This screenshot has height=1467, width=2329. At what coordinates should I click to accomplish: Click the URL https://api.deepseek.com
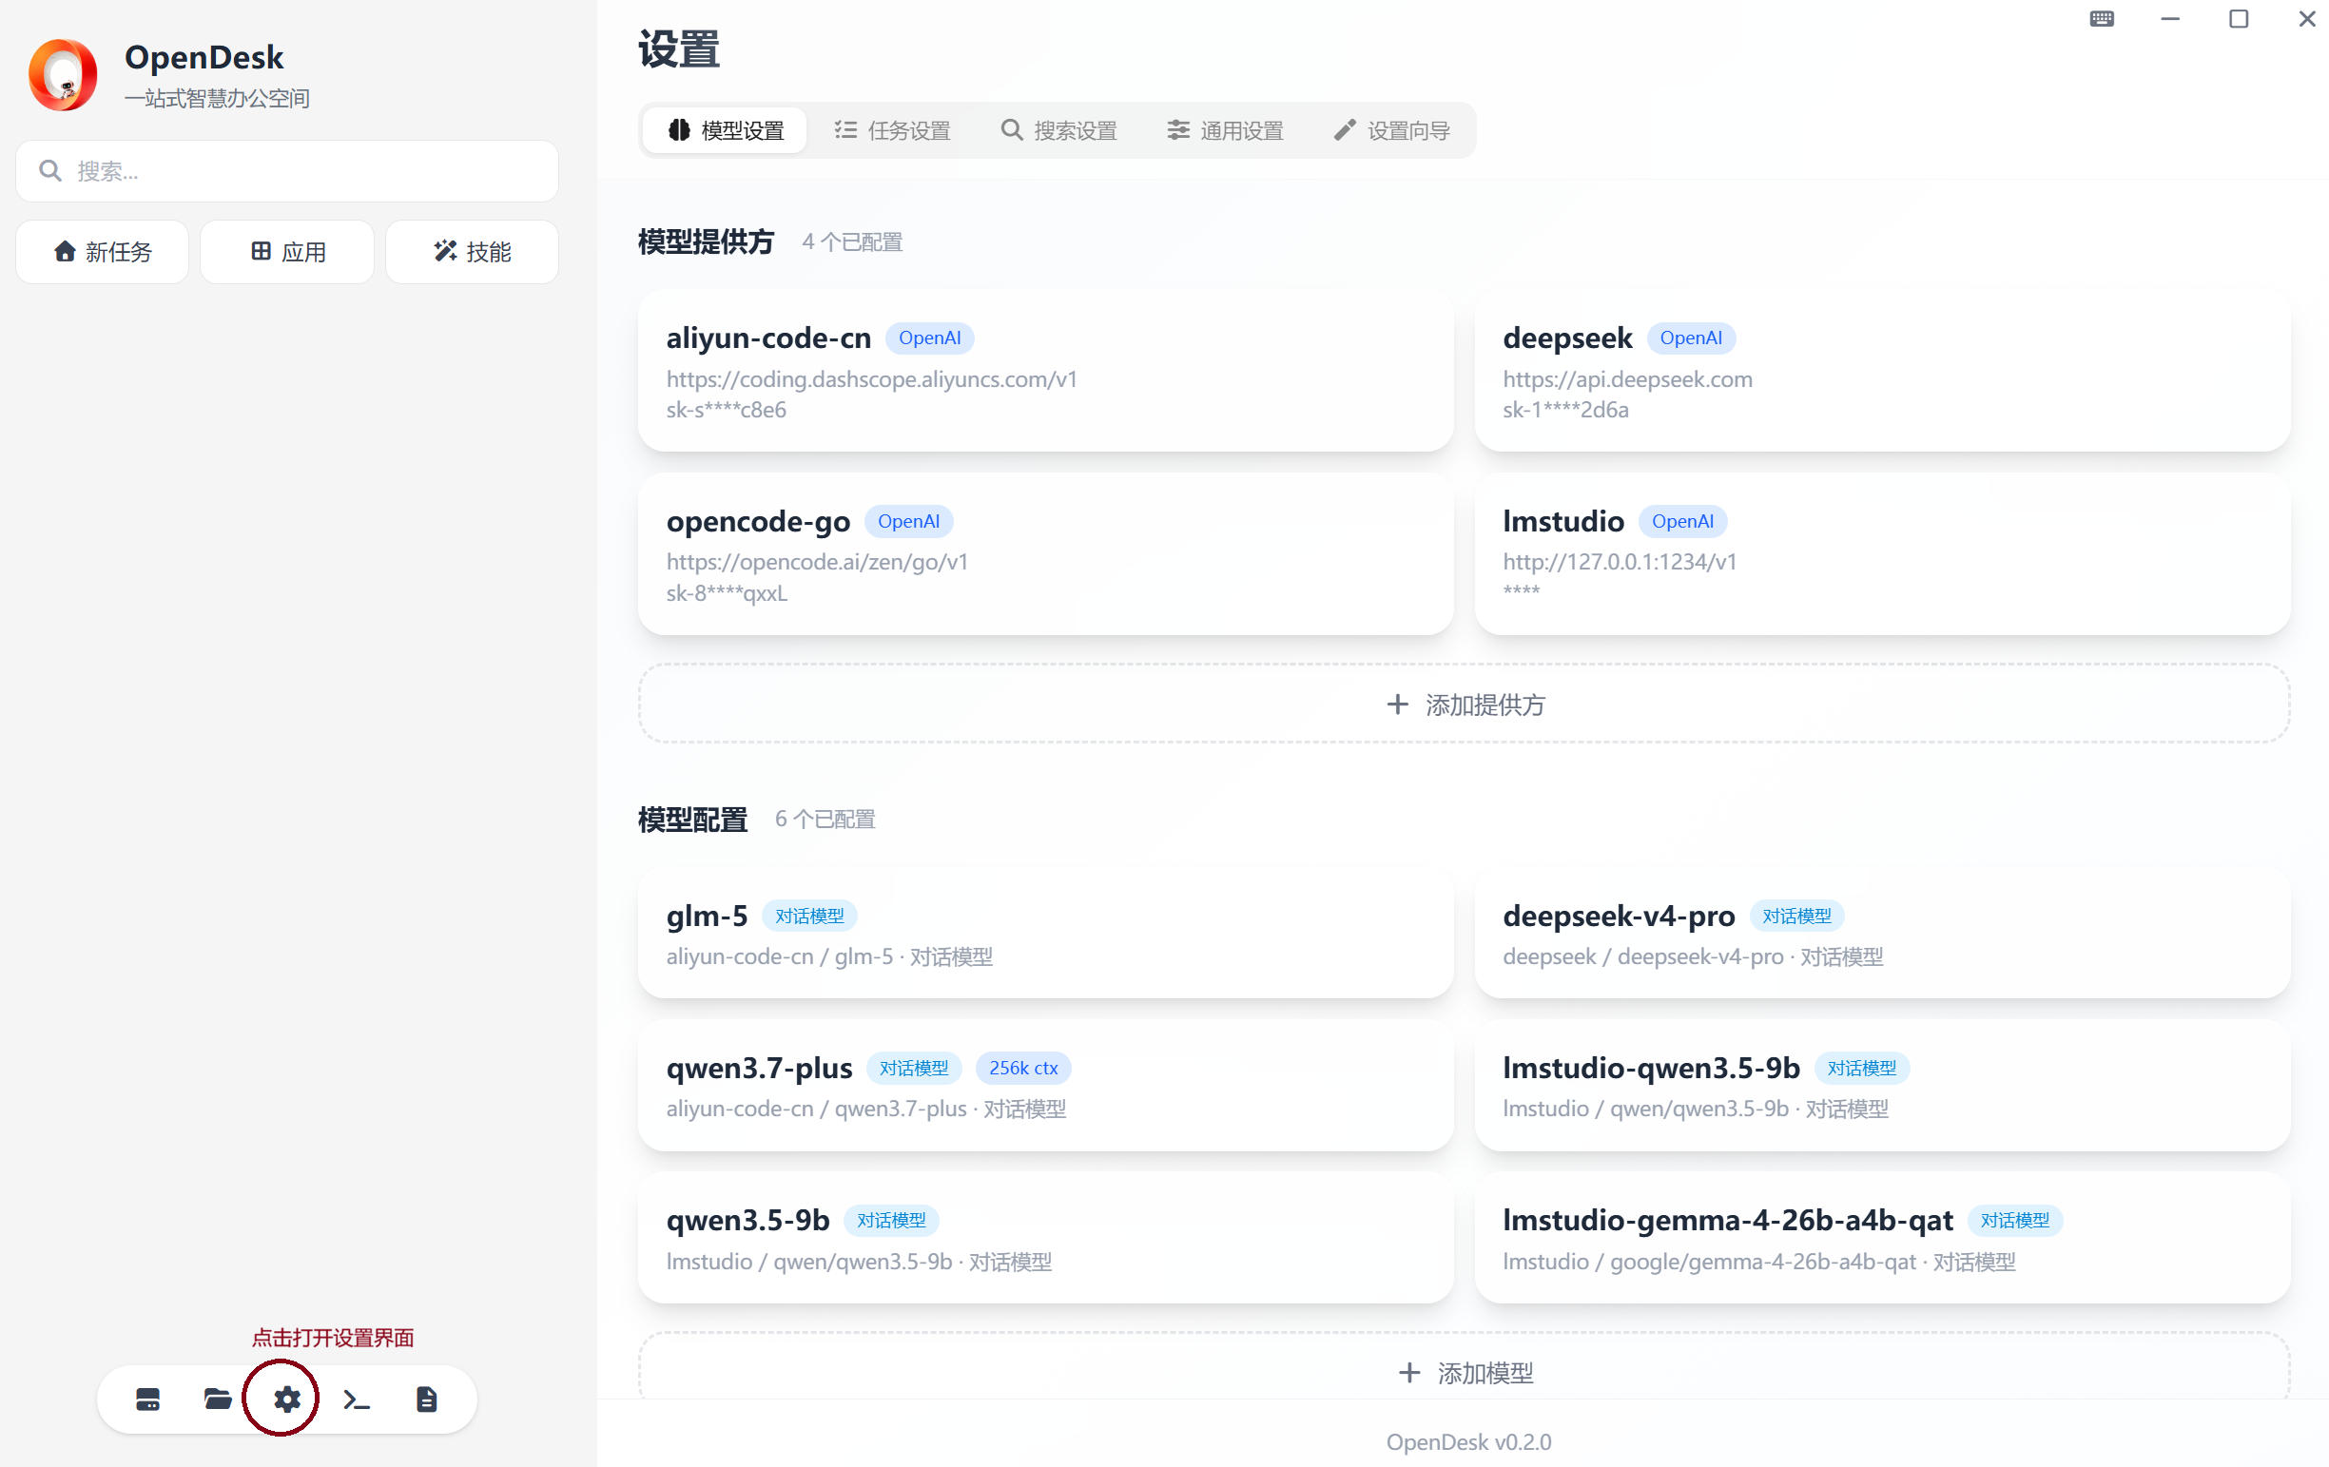(x=1627, y=379)
